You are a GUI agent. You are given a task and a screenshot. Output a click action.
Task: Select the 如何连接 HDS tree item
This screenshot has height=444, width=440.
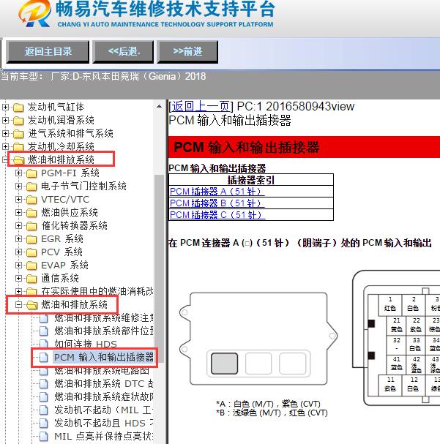point(85,344)
